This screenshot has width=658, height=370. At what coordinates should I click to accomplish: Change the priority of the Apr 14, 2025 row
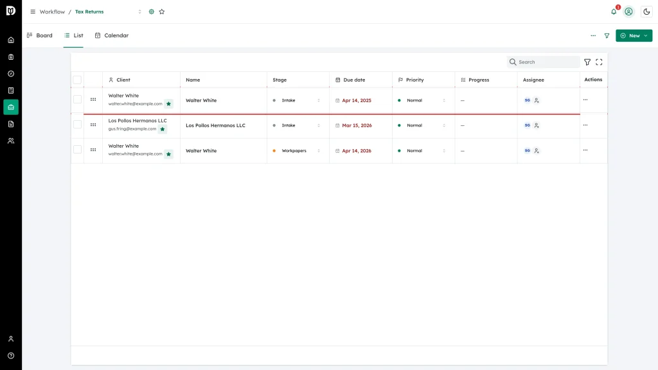point(422,100)
